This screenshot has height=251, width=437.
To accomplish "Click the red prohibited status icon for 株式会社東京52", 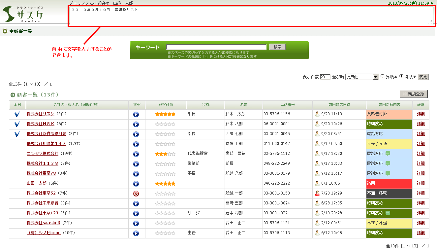I will point(136,194).
